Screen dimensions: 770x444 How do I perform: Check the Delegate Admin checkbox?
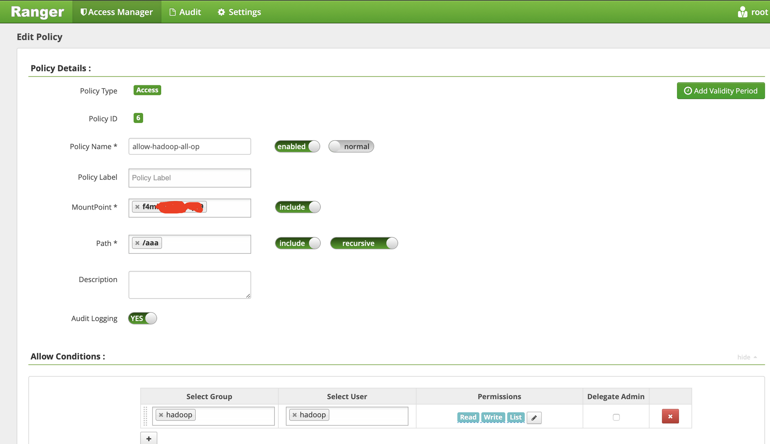pos(616,417)
